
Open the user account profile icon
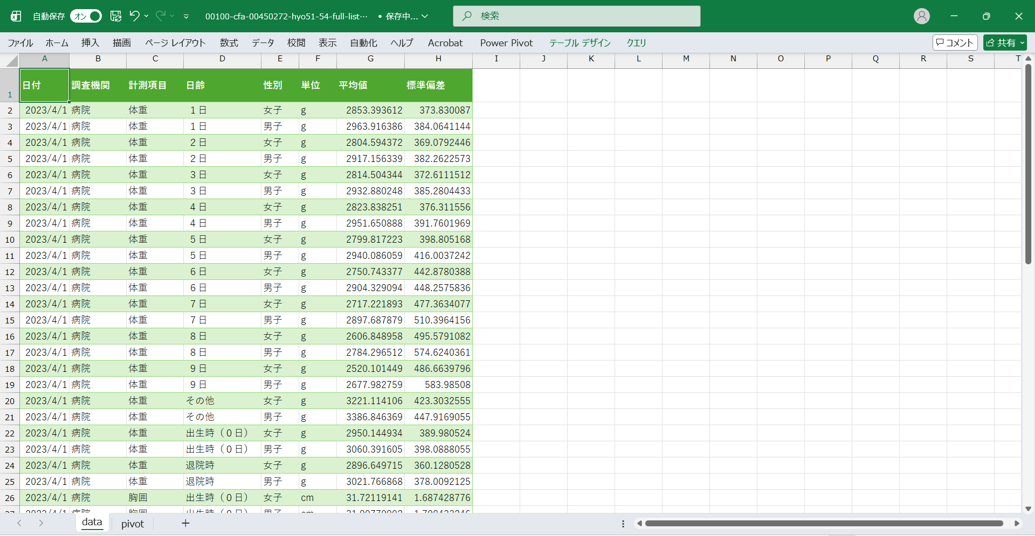click(x=921, y=16)
